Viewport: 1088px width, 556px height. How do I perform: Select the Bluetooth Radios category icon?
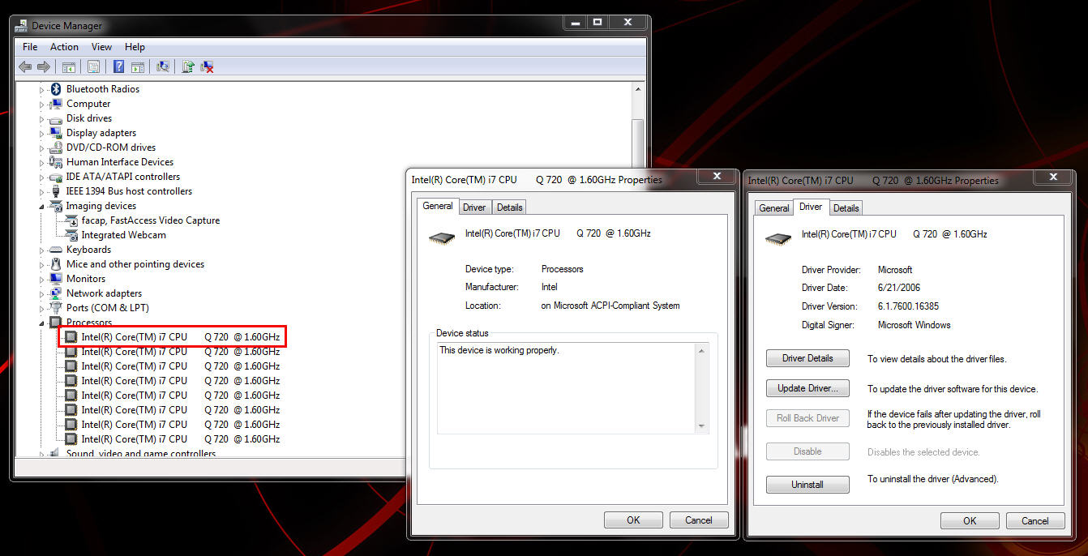56,89
